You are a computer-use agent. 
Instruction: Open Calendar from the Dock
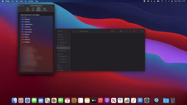(x=67, y=100)
